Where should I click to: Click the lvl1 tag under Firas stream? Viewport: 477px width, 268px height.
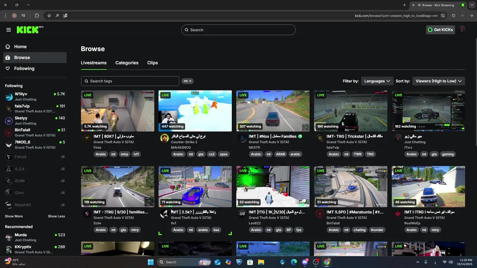click(136, 154)
